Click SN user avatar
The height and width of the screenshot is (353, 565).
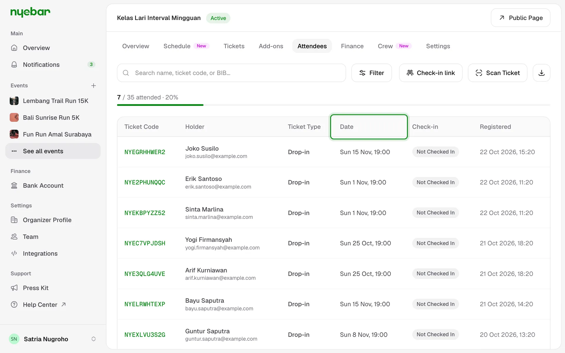point(14,339)
